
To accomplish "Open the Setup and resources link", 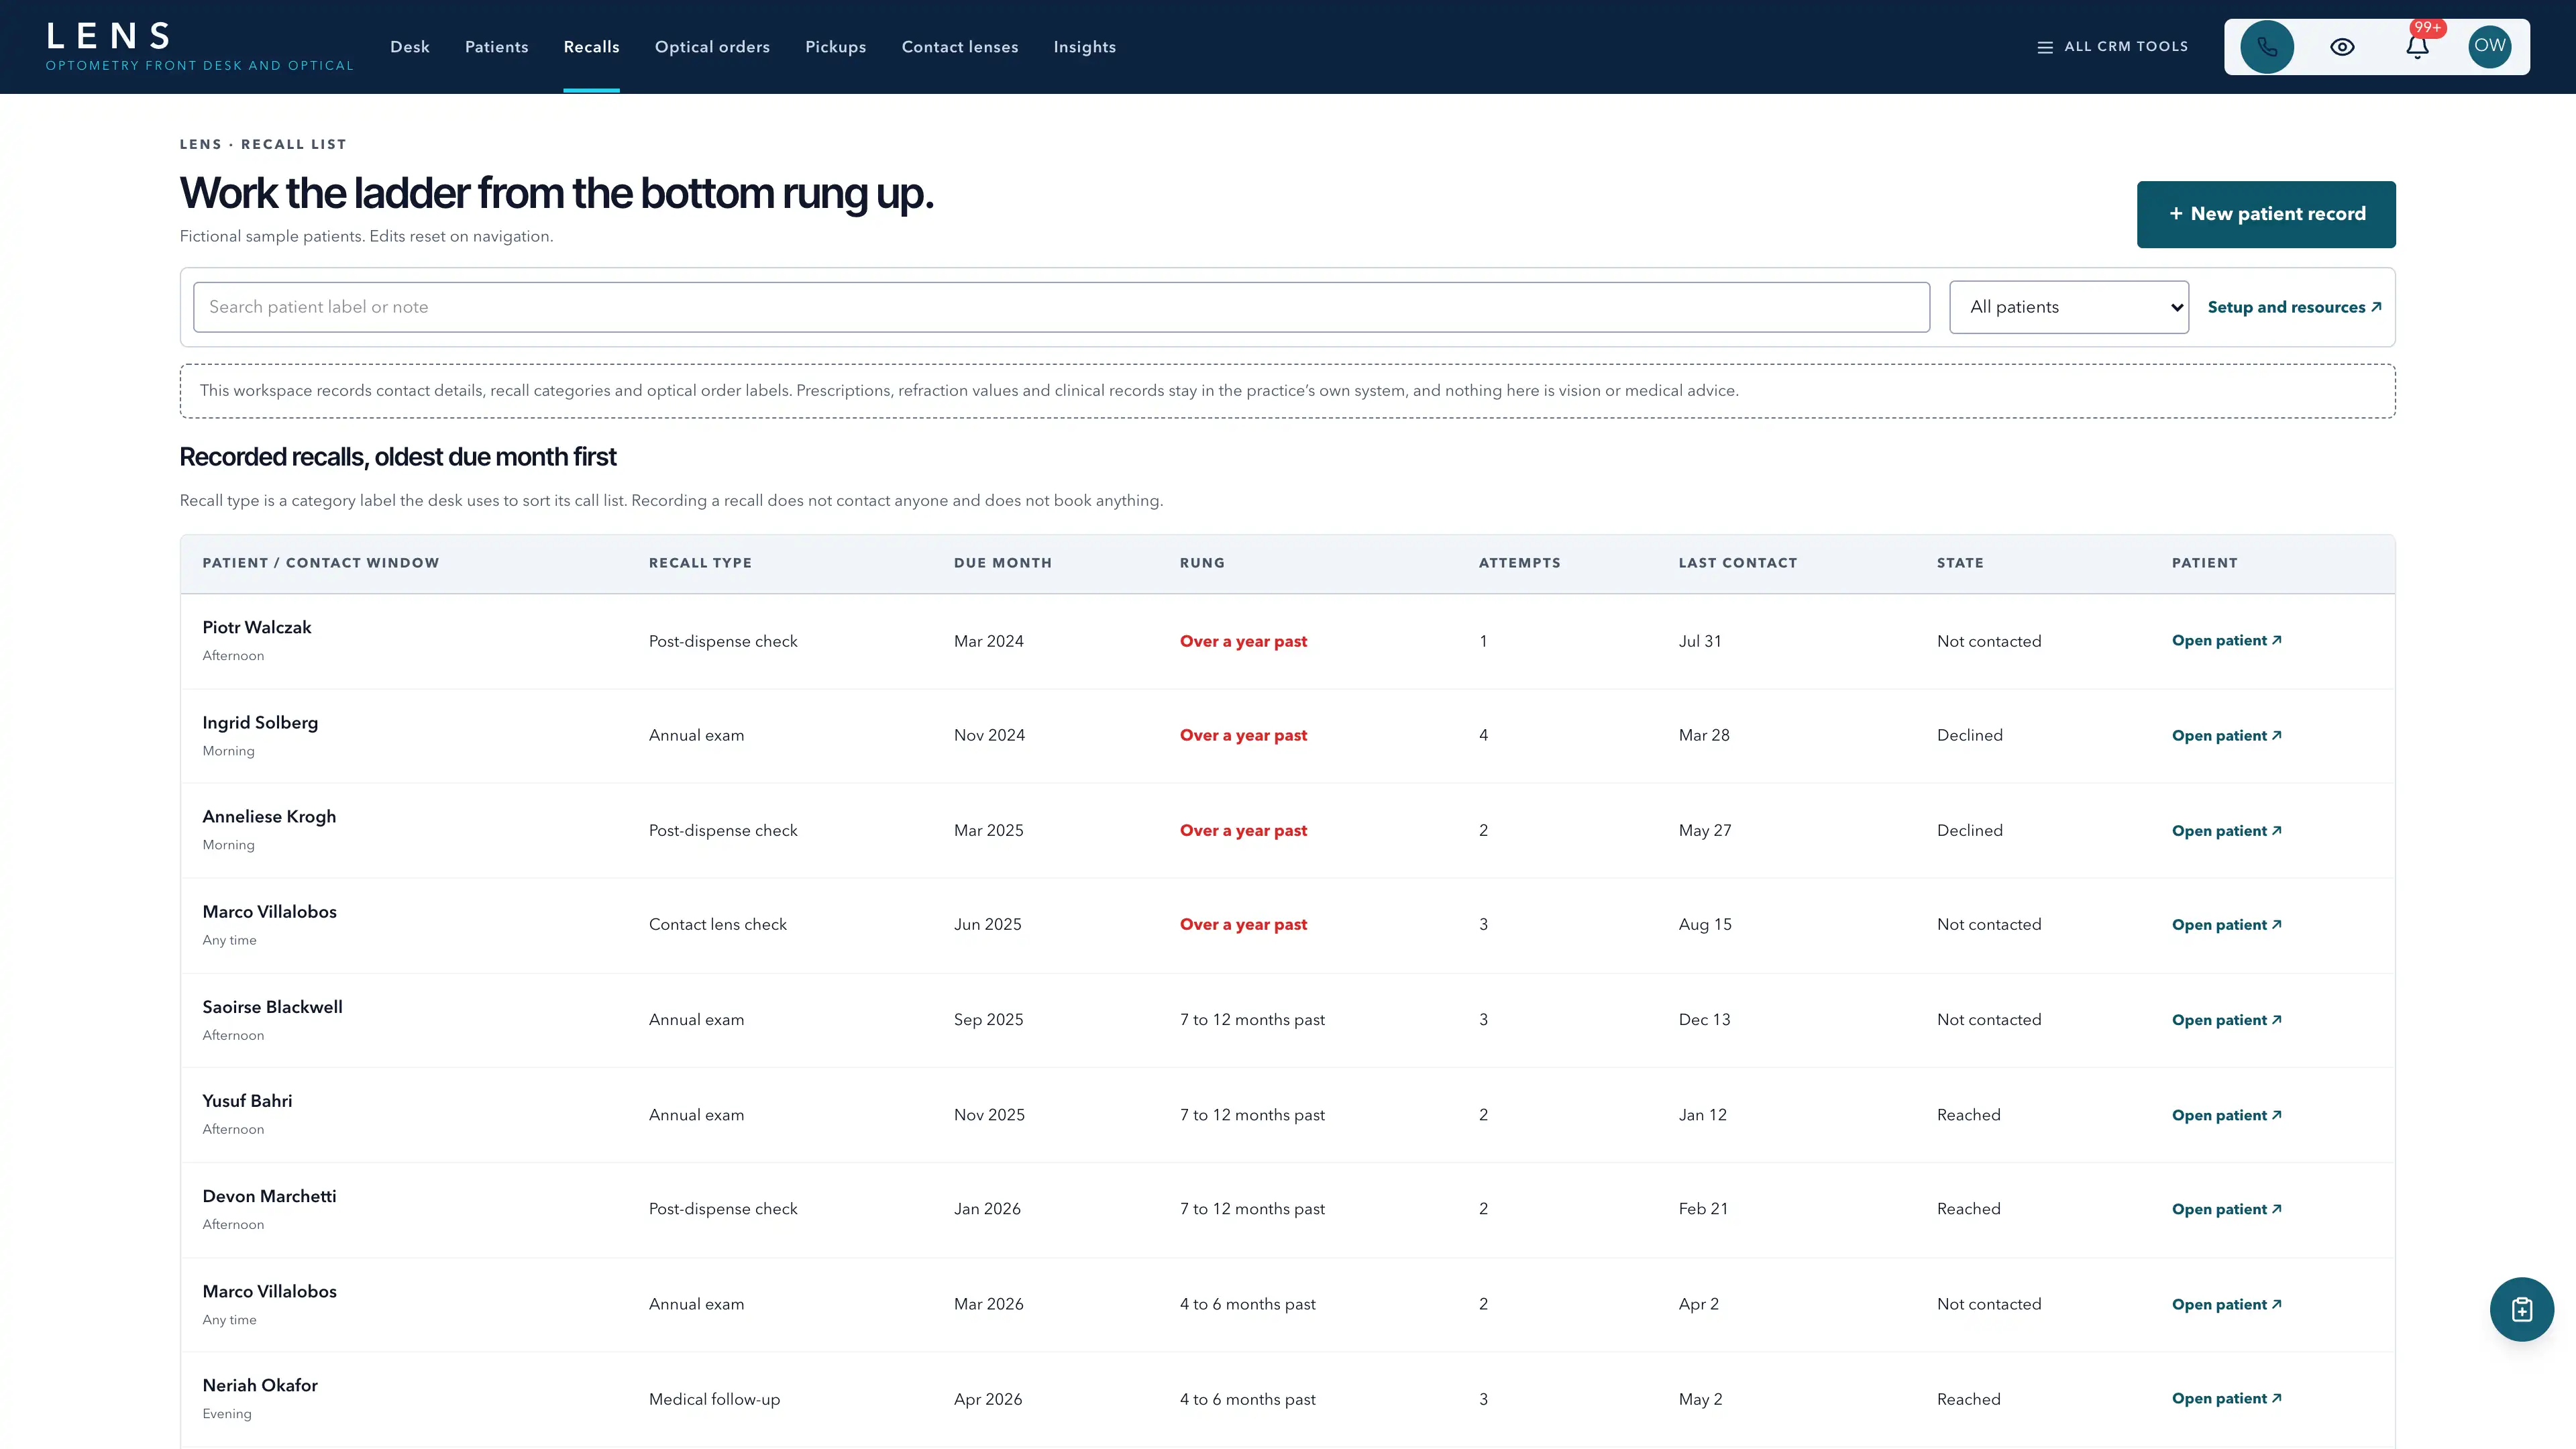I will point(2294,307).
